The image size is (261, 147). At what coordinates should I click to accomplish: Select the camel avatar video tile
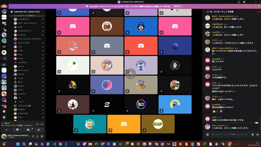coord(141,85)
